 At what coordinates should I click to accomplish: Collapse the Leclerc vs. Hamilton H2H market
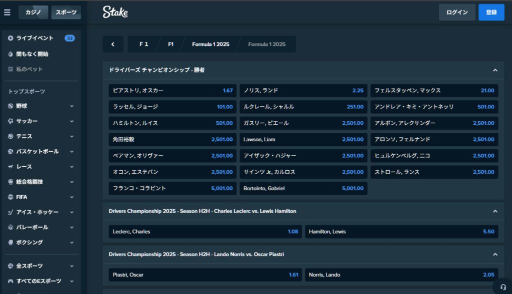tap(495, 211)
